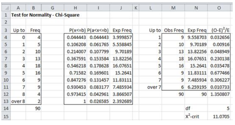Select the cell with value 0.546218
Viewport: 235px width, 125px height.
[75, 66]
